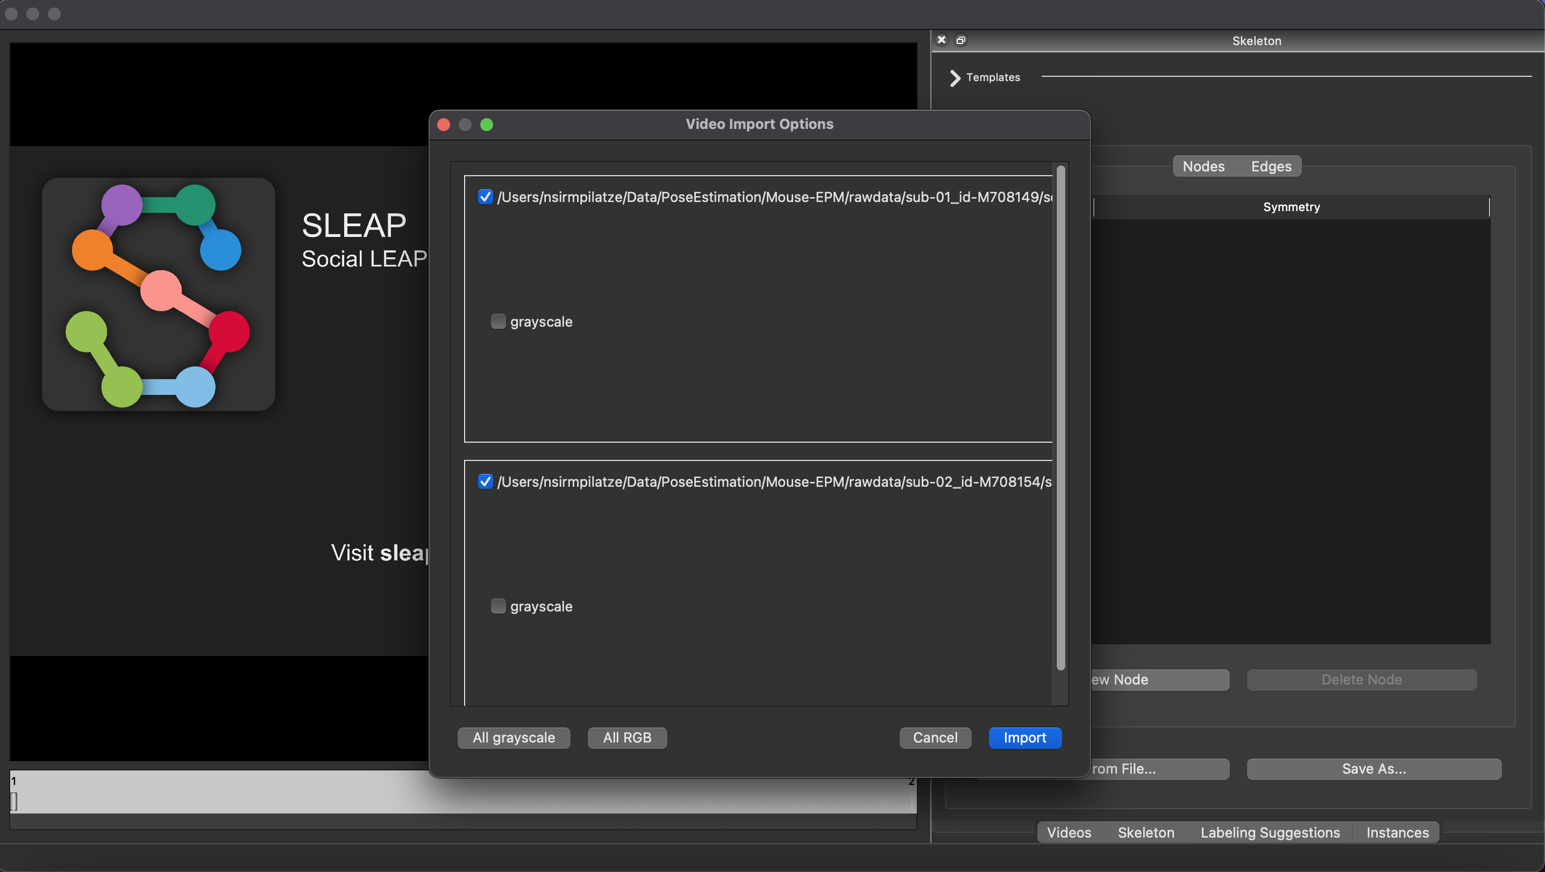Cancel the video import
This screenshot has width=1545, height=872.
coord(935,738)
